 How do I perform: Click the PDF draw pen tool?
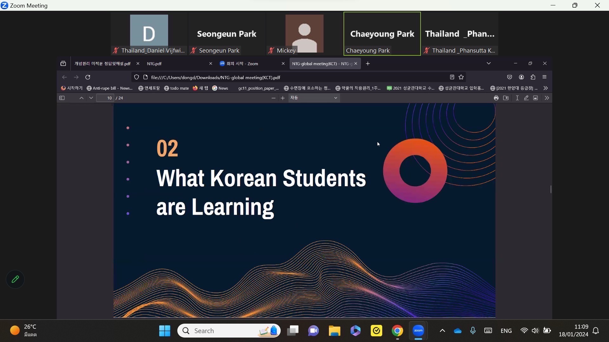tap(526, 98)
